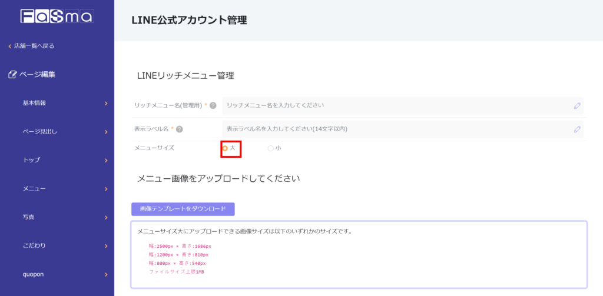This screenshot has height=296, width=603.
Task: Select the 小 menu size radio button
Action: coord(270,148)
